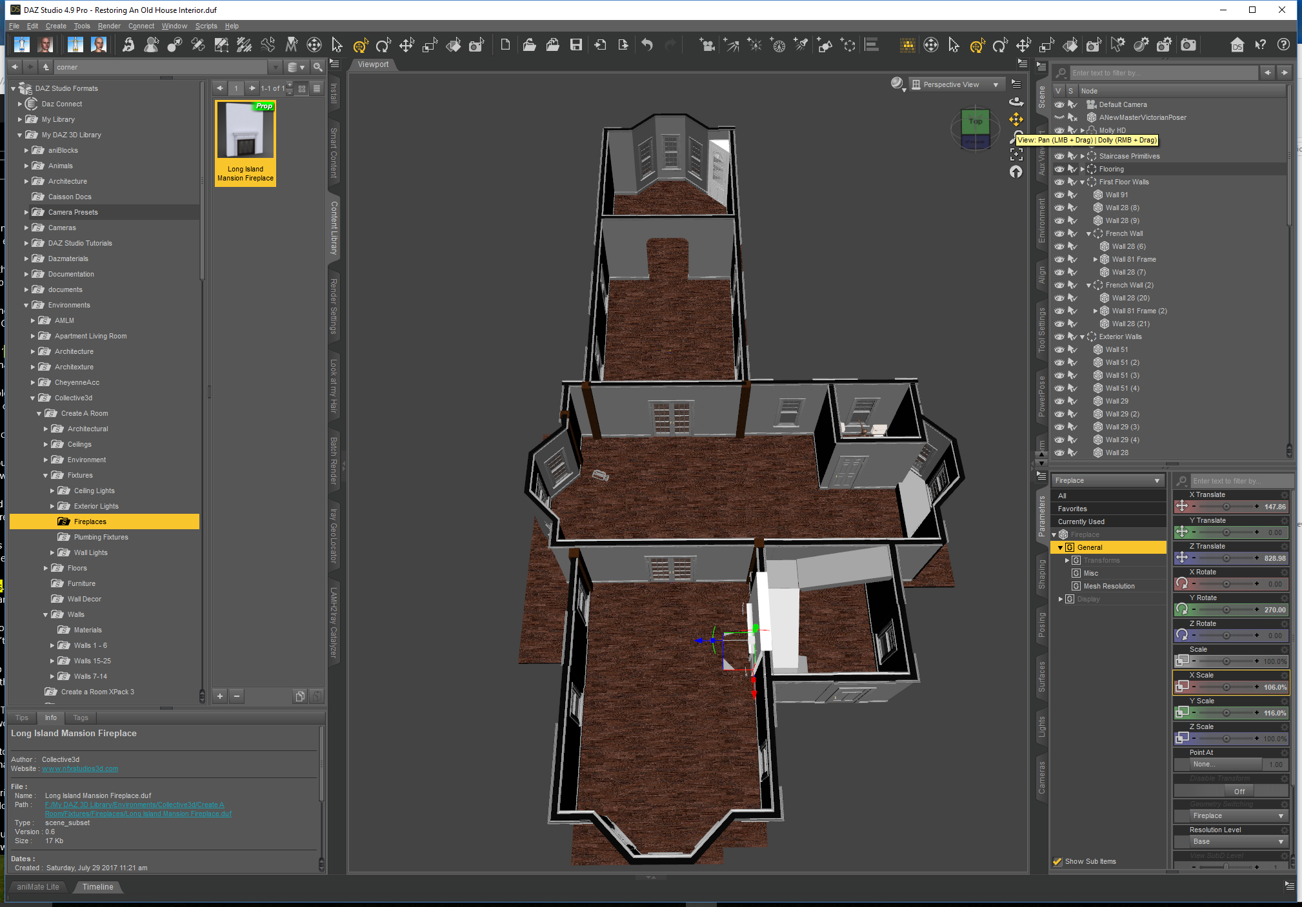1302x907 pixels.
Task: Click the Undo arrow icon
Action: pyautogui.click(x=647, y=44)
